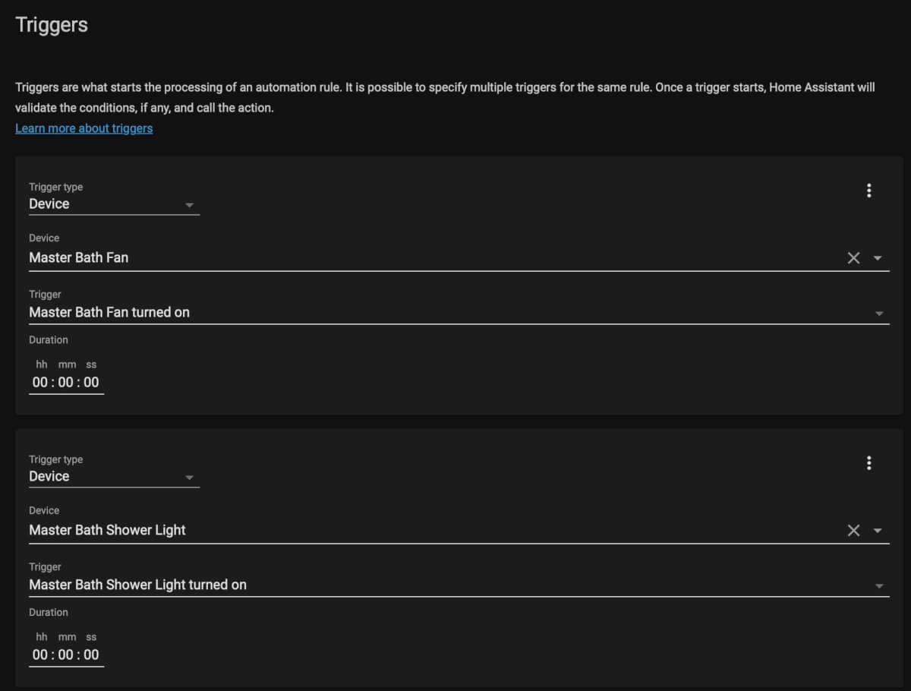Click the arrow beside "Master Bath Fan turned on"

tap(879, 314)
